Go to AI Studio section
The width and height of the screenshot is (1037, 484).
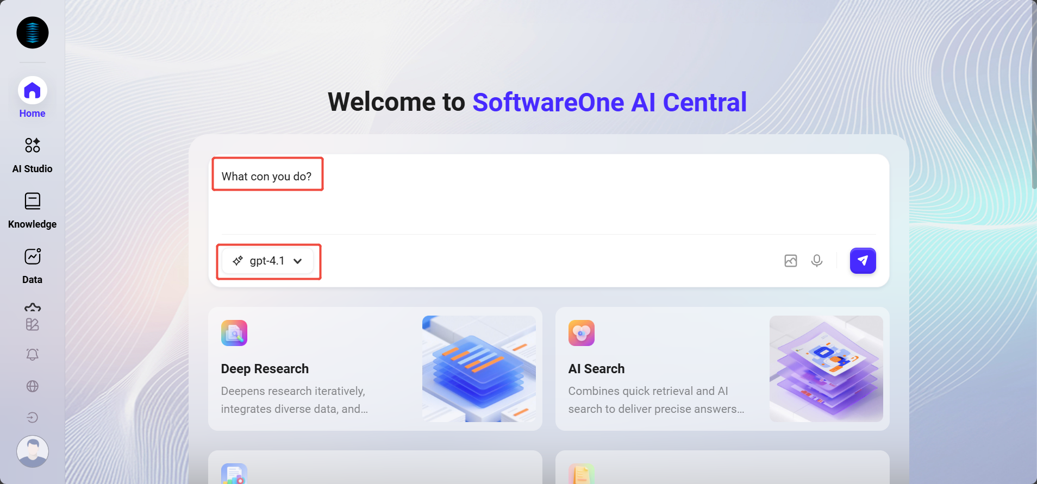pos(32,155)
